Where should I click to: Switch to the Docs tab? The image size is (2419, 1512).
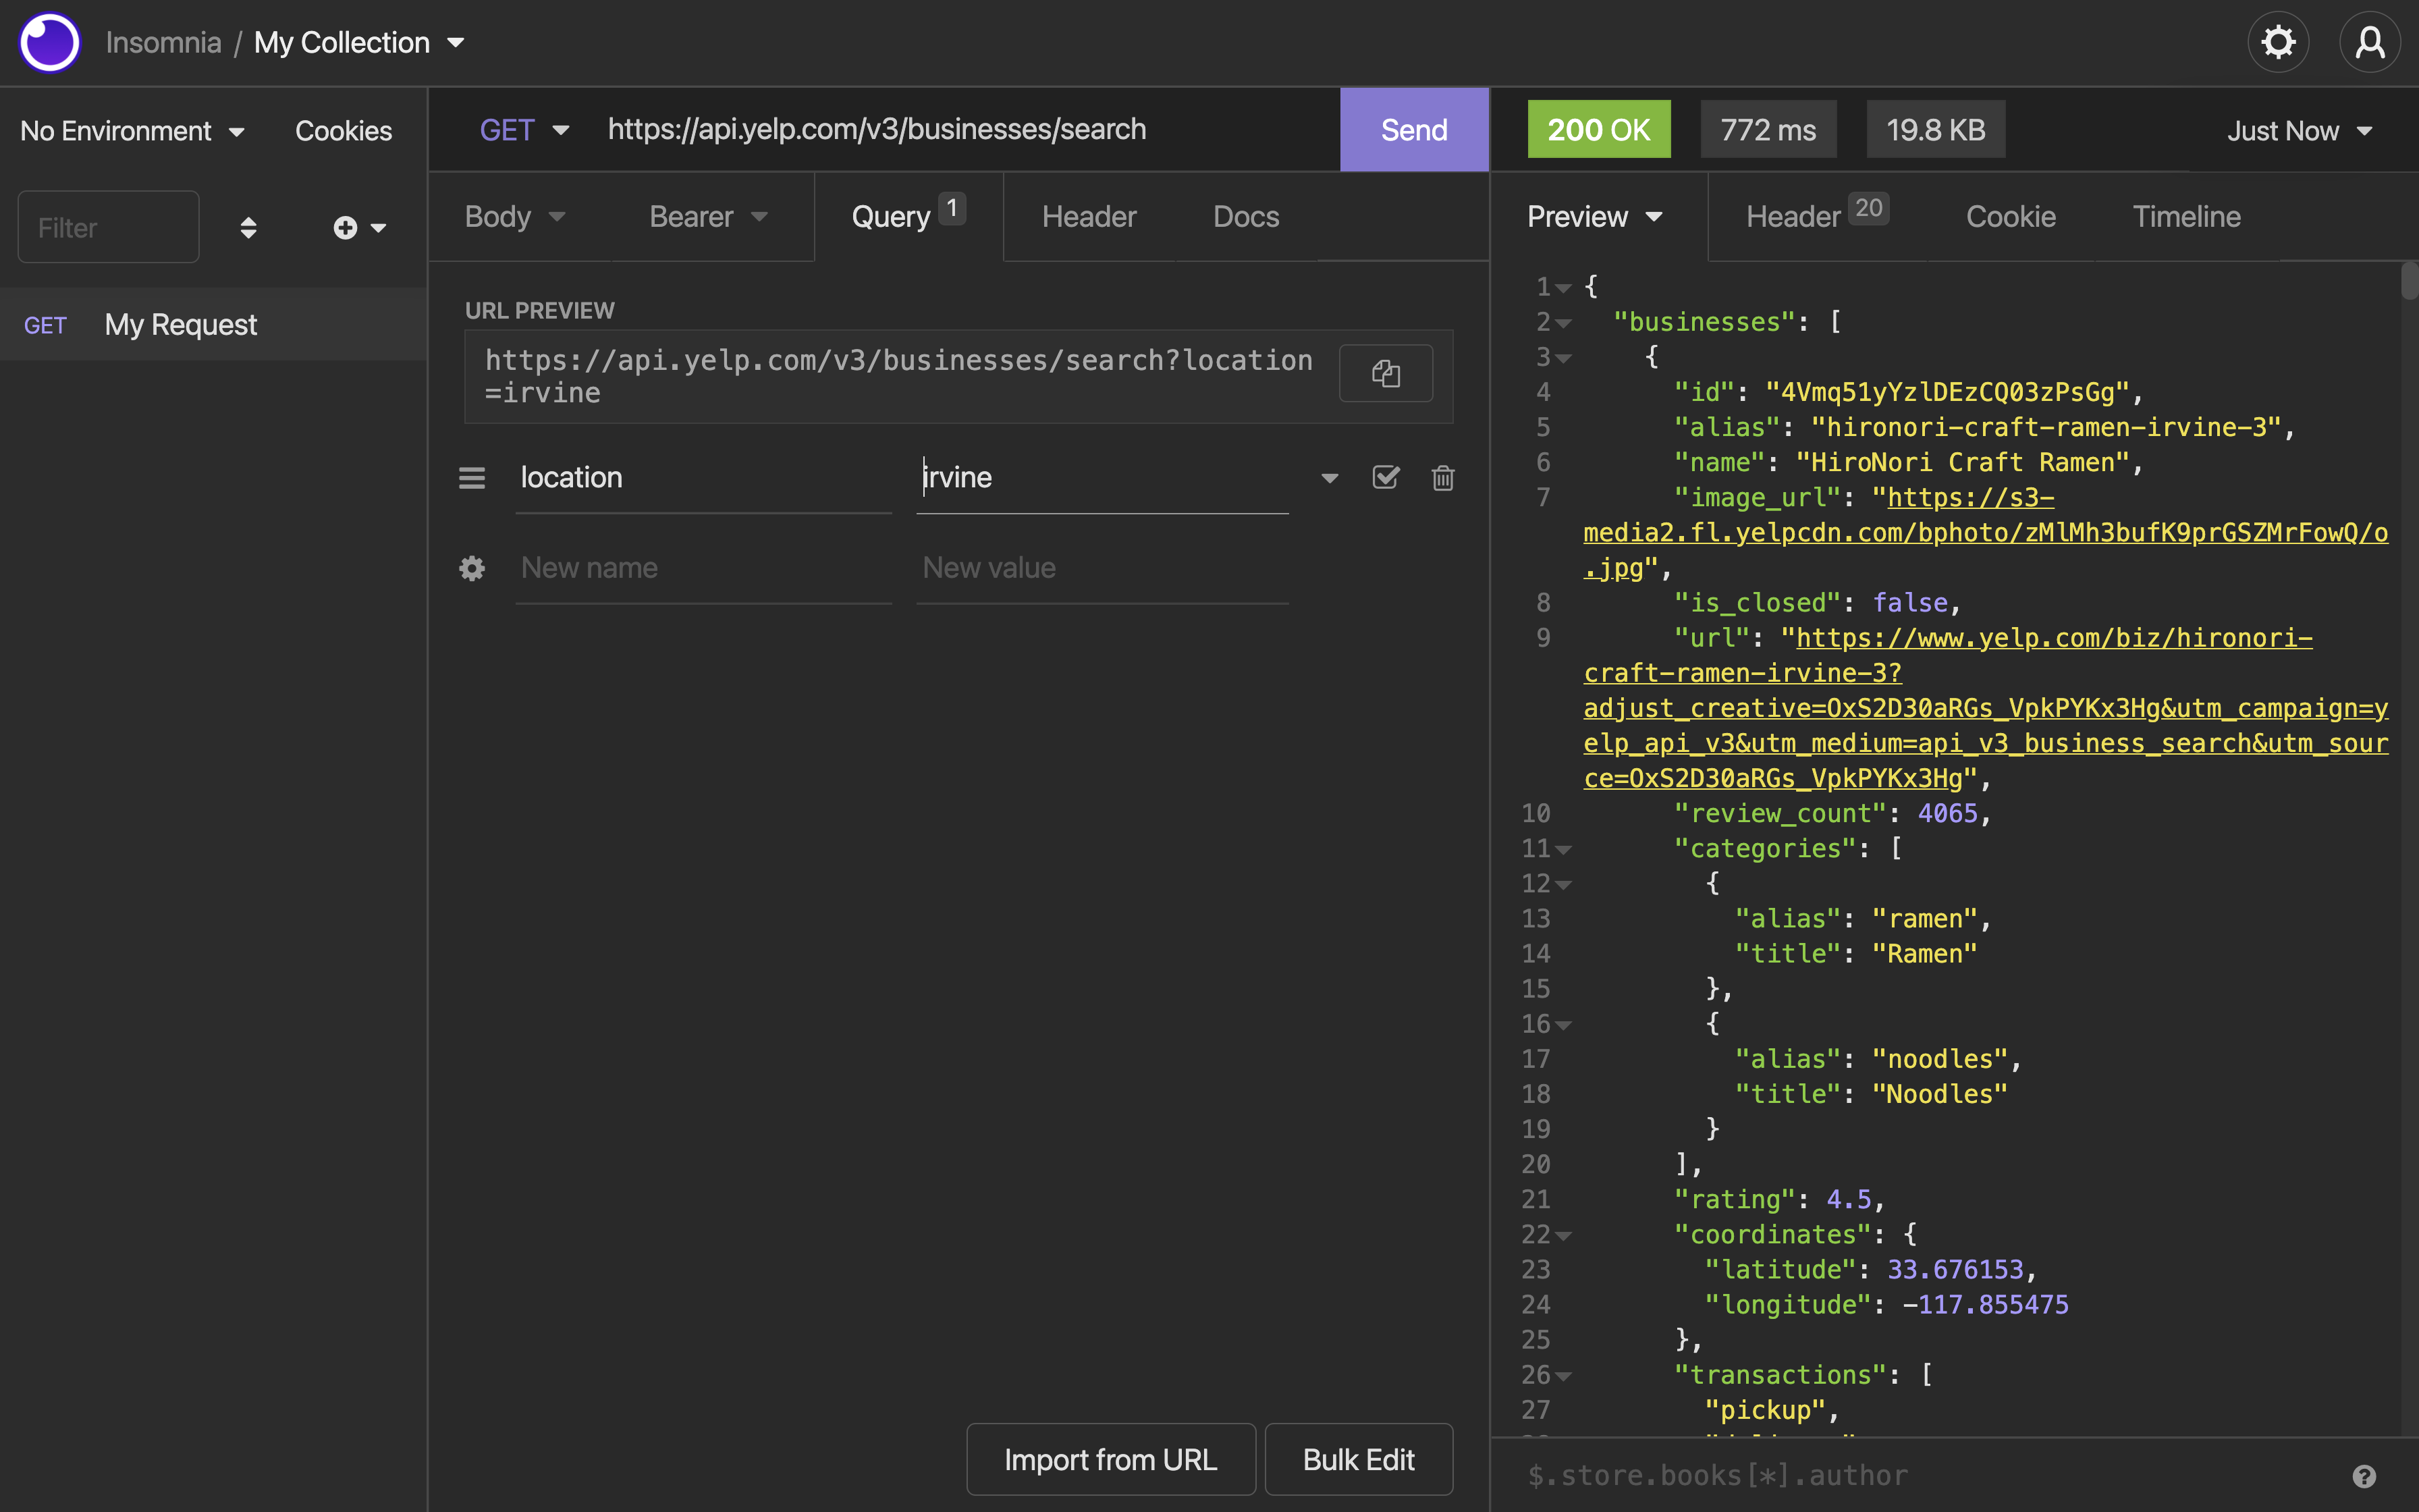[x=1245, y=217]
